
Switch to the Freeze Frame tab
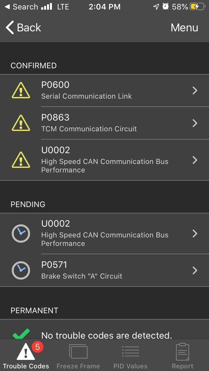point(78,356)
